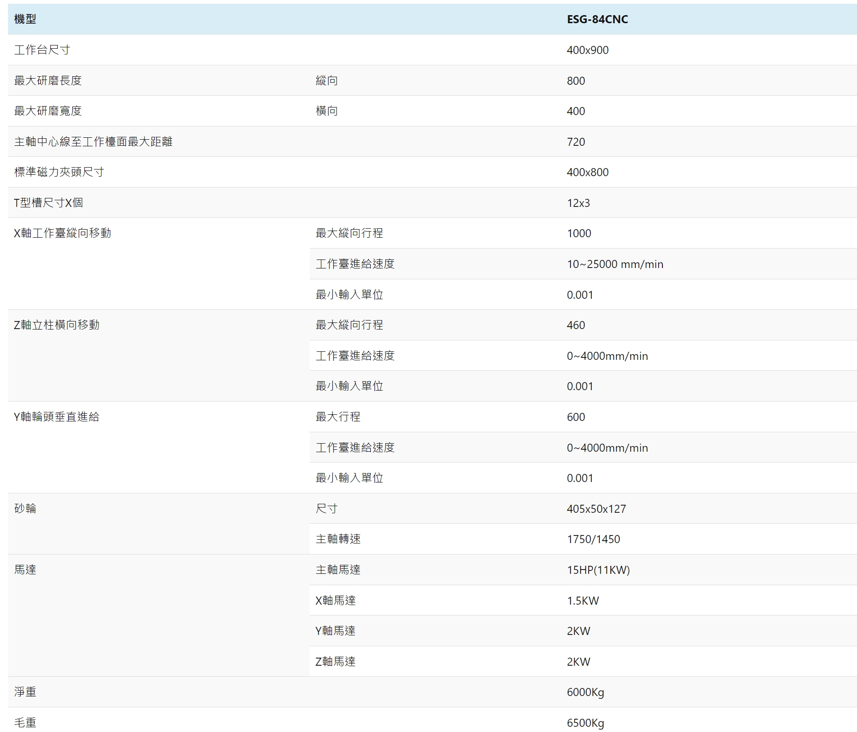This screenshot has height=732, width=857.
Task: Select the 最大研磨長度 label
Action: [48, 80]
